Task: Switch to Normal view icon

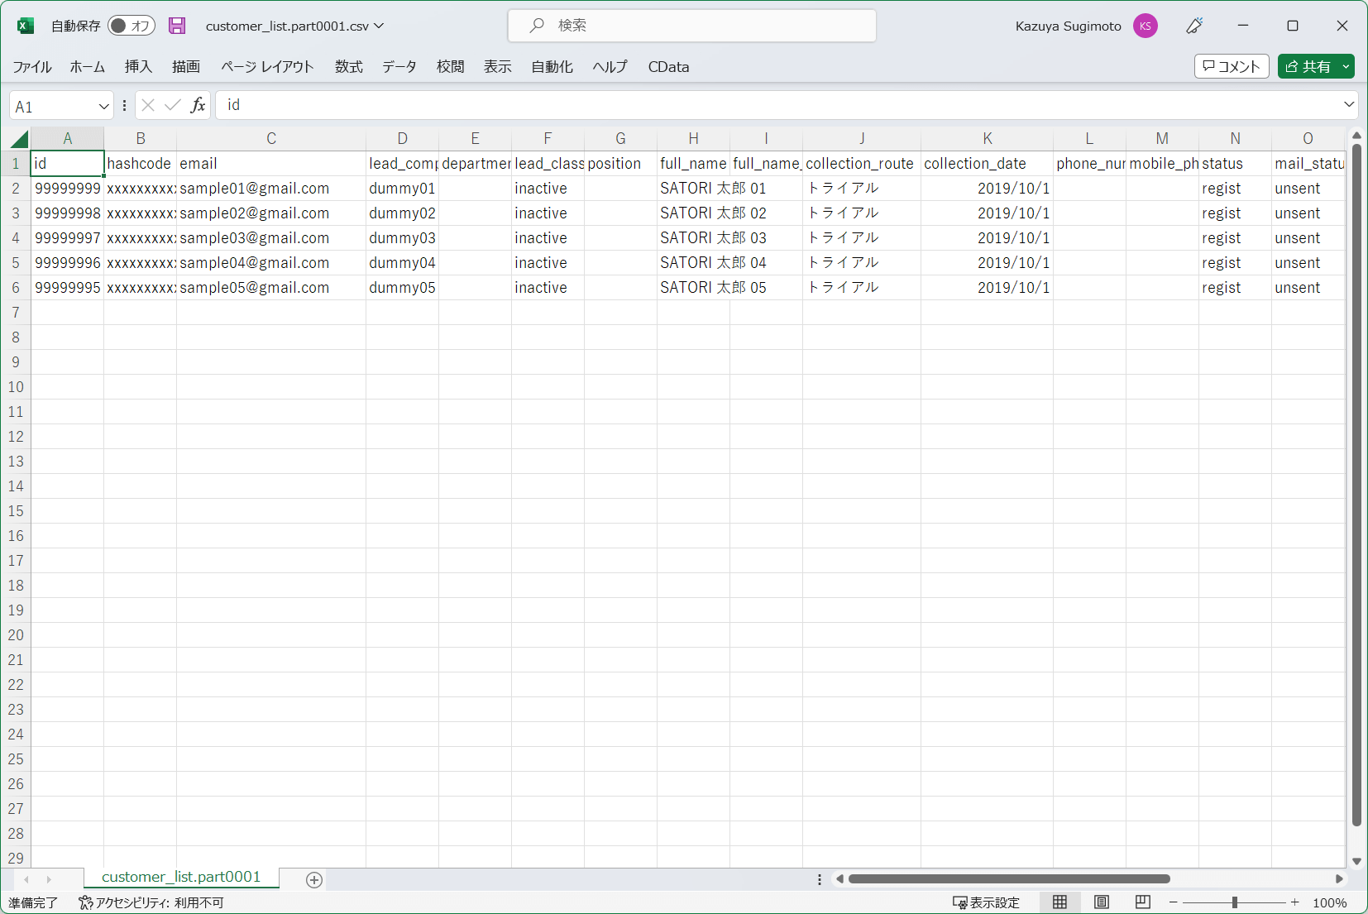Action: tap(1059, 902)
